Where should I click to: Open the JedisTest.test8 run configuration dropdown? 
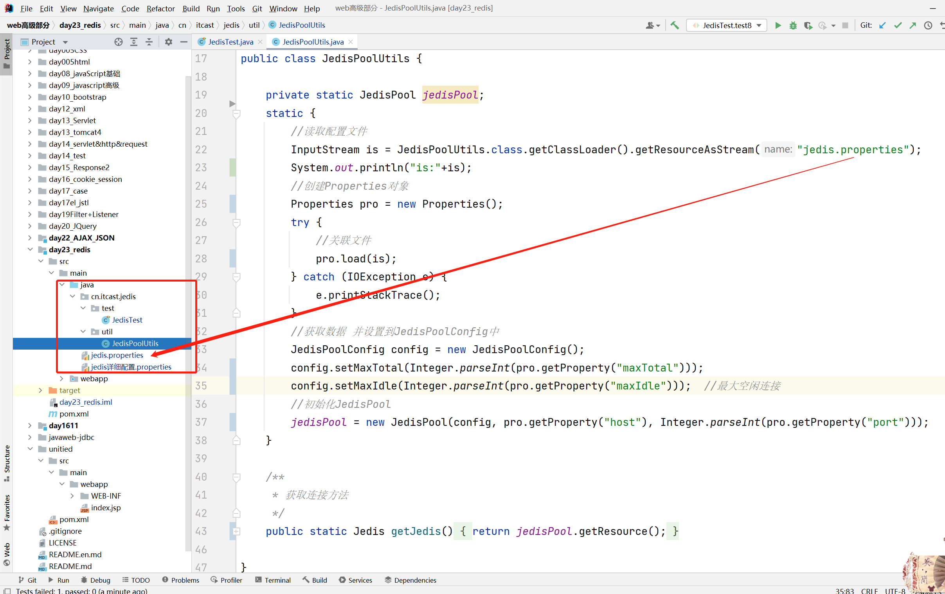pyautogui.click(x=727, y=25)
